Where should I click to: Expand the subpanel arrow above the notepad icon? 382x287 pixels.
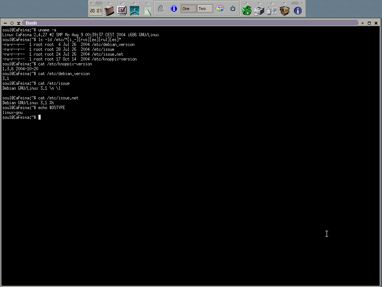tap(147, 3)
